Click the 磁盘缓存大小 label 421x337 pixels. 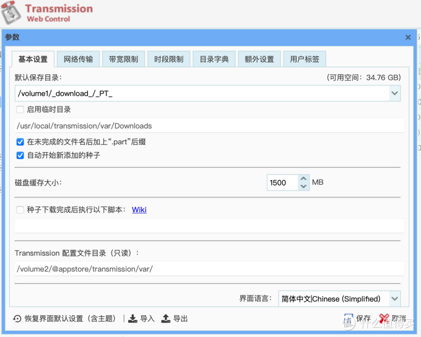38,183
